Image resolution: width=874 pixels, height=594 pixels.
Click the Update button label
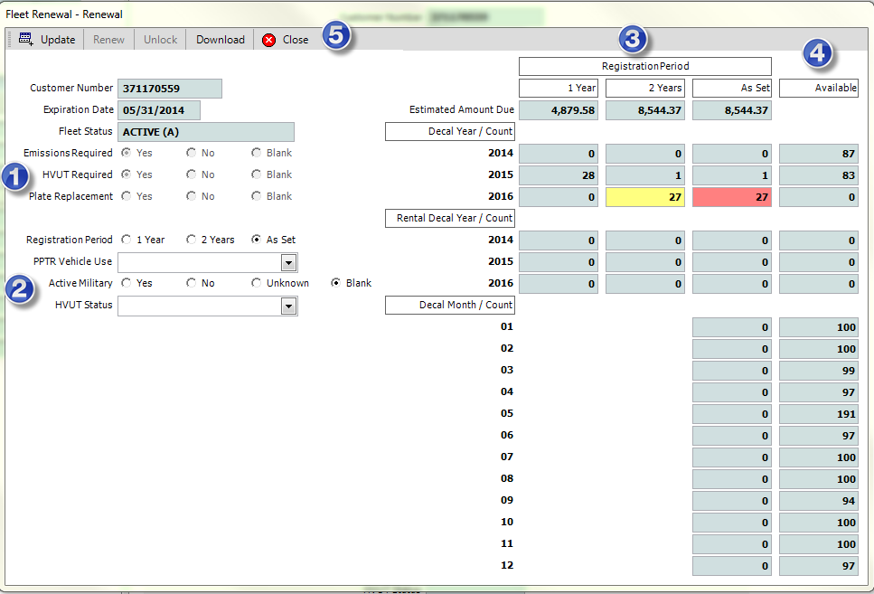pyautogui.click(x=58, y=40)
